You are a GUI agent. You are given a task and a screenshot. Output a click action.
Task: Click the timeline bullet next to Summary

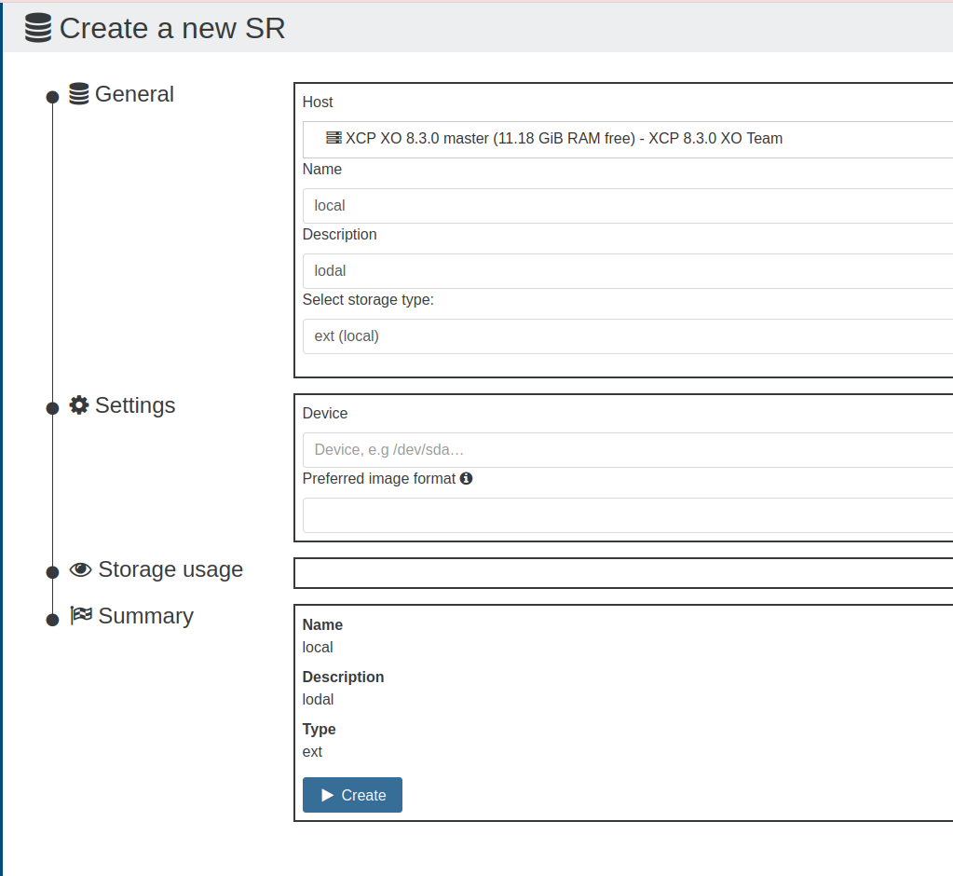coord(52,620)
